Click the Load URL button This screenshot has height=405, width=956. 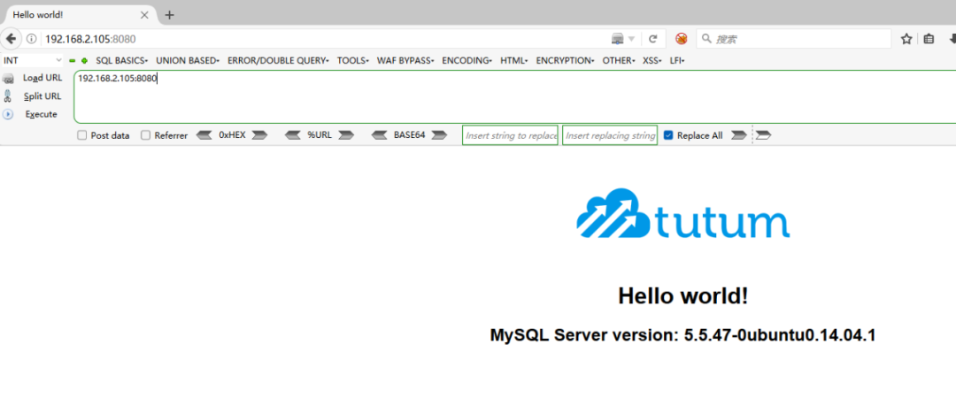tap(42, 78)
